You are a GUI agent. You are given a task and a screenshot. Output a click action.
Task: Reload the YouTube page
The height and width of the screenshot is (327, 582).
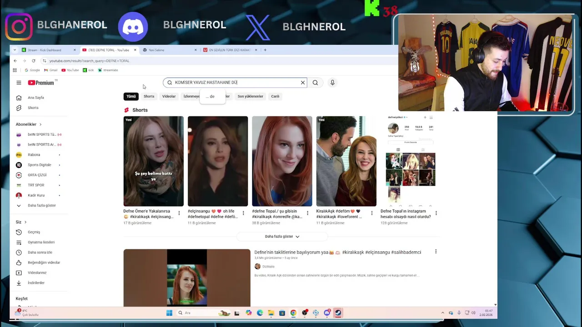[34, 61]
